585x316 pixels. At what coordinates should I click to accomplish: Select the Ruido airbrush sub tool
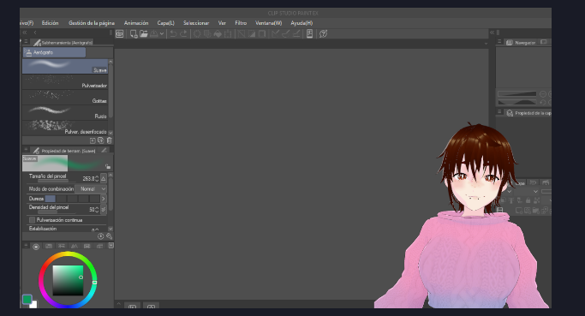coord(65,112)
